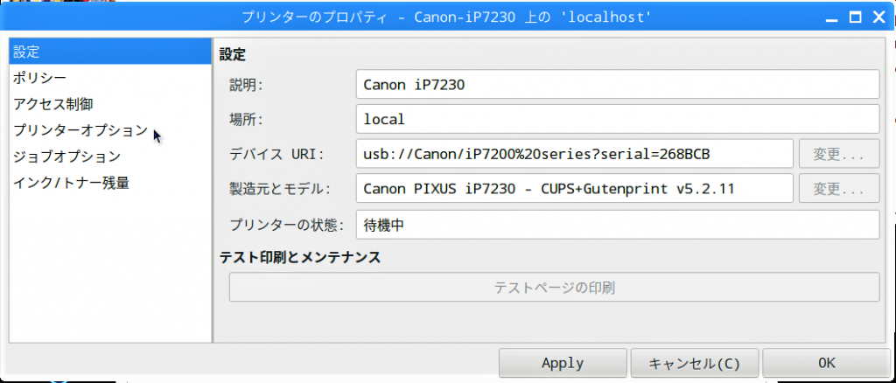Image resolution: width=896 pixels, height=383 pixels.
Task: Show インク/トナー残量 page
Action: [110, 183]
